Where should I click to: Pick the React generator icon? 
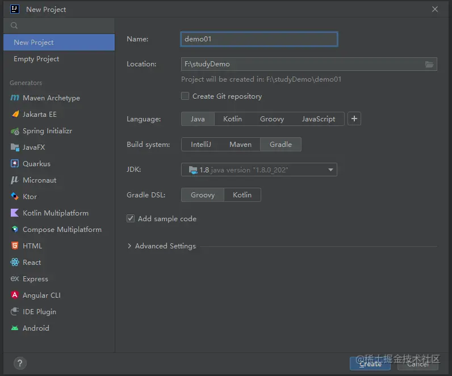click(15, 262)
